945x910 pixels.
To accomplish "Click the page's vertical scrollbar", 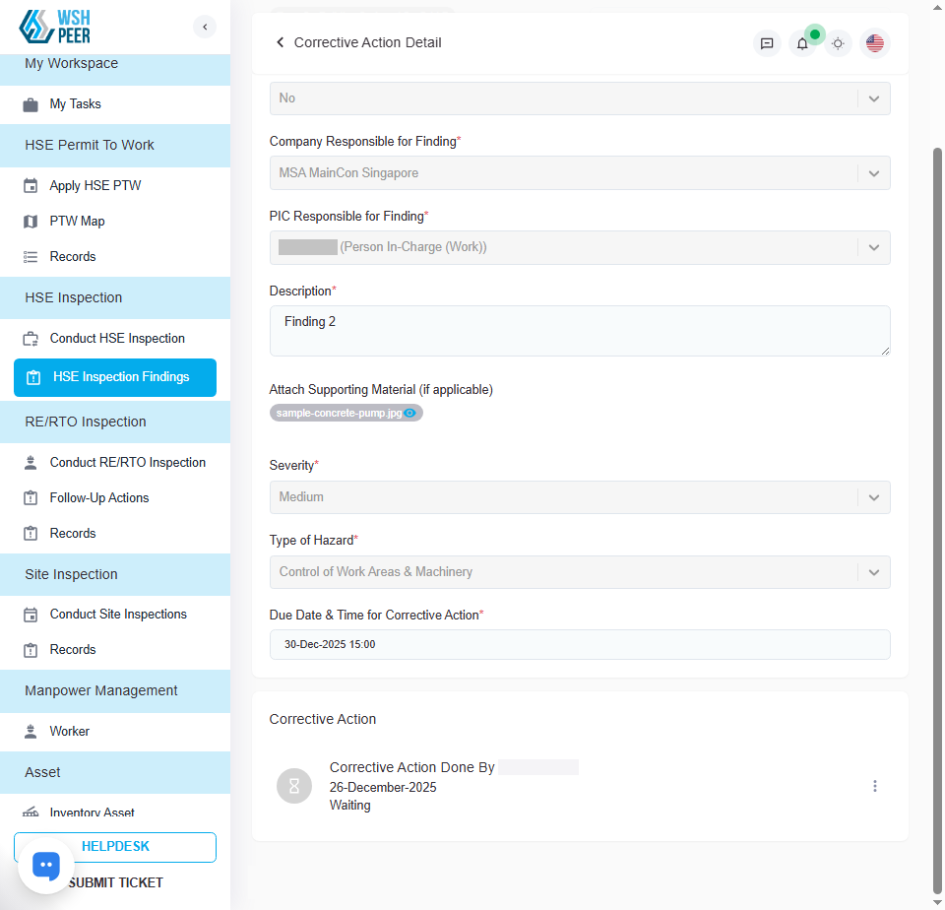I will pos(937,492).
